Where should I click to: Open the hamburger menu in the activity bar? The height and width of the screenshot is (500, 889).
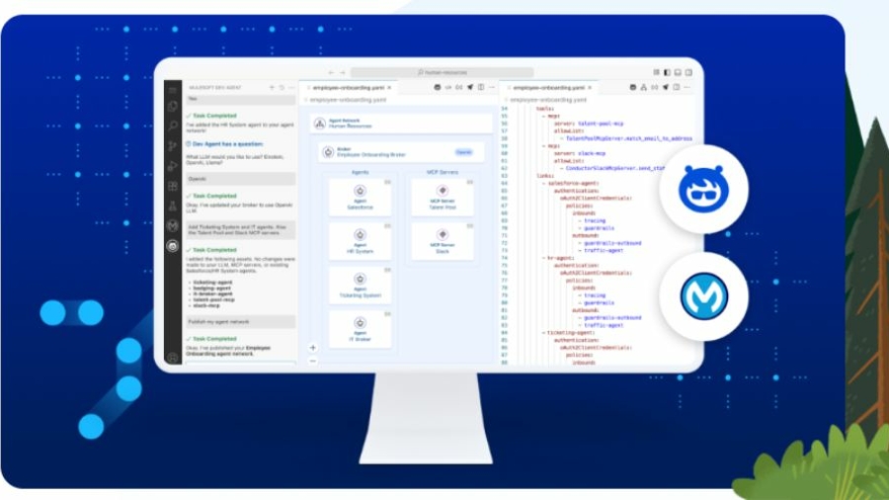pos(173,90)
